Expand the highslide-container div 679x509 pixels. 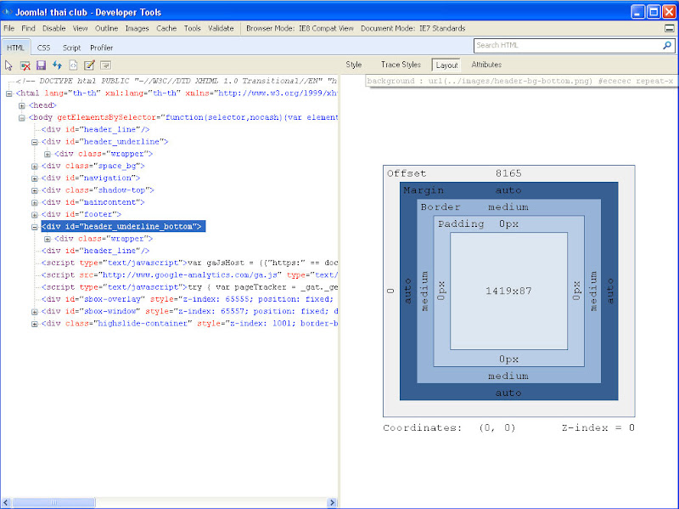(35, 324)
